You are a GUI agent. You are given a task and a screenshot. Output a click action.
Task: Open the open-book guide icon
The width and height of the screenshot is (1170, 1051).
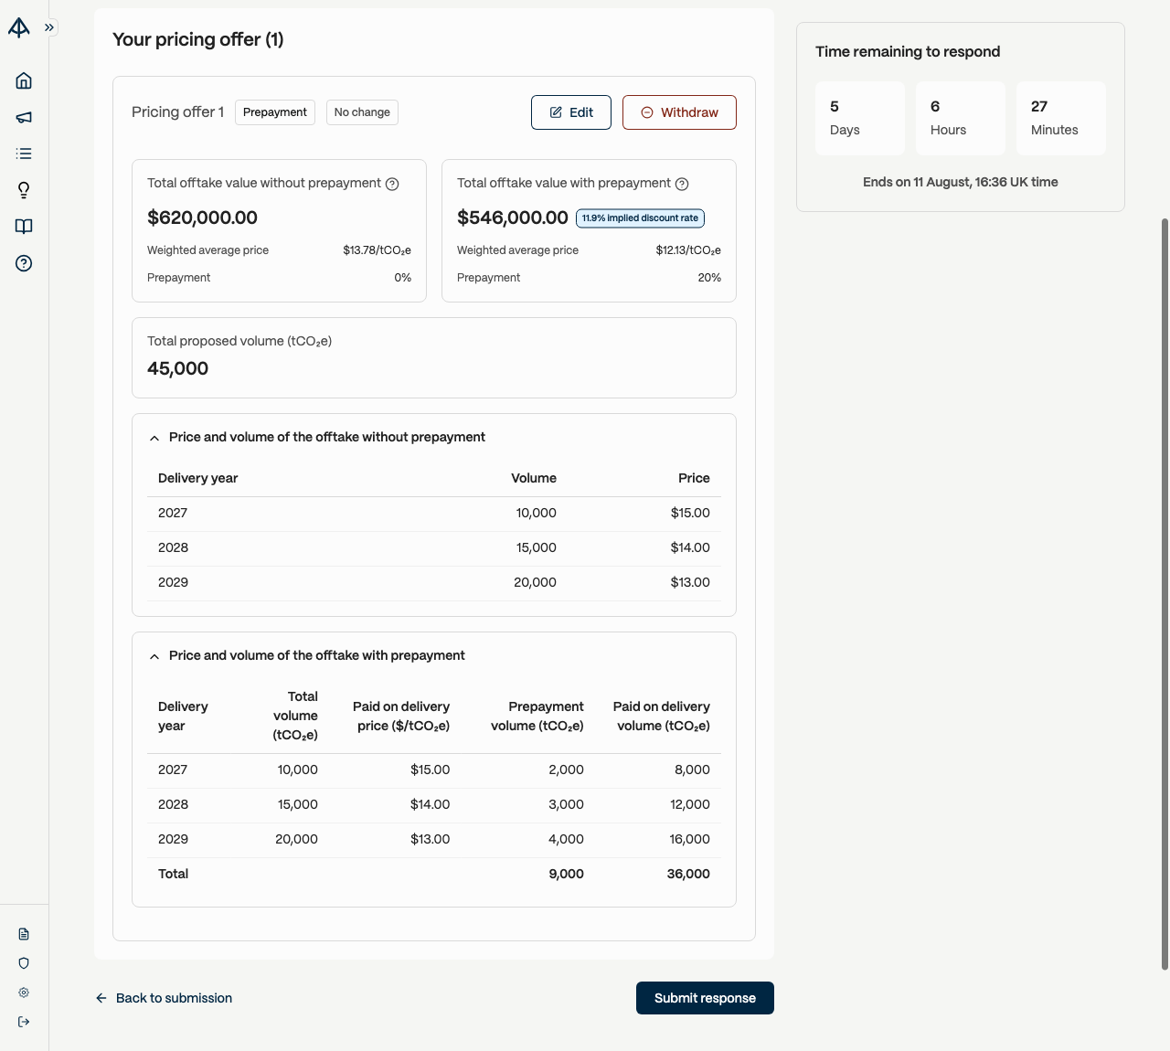click(24, 227)
